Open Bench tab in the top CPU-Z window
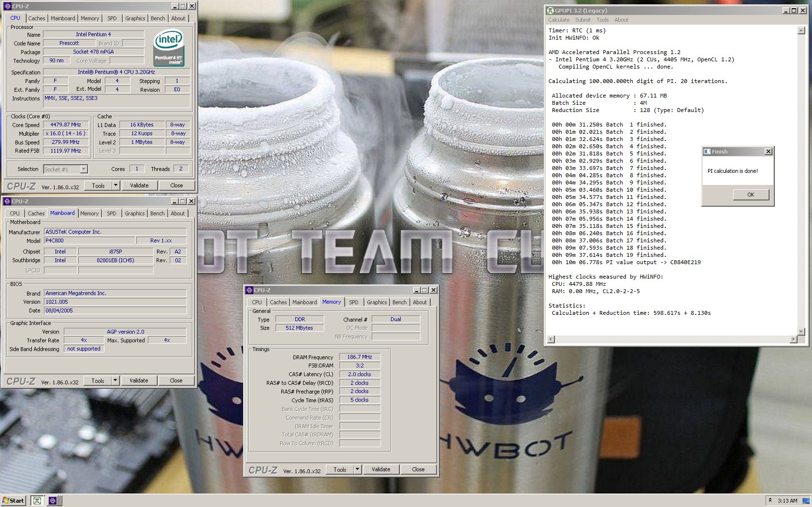 coord(158,18)
